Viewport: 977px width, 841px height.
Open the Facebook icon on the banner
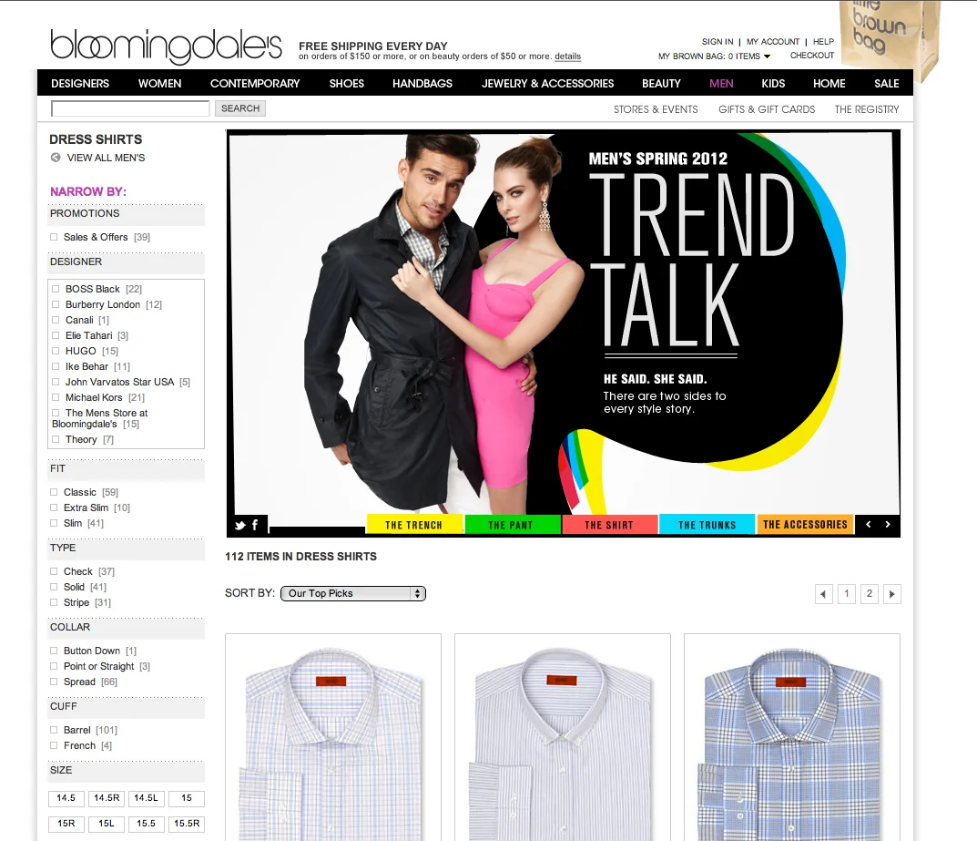[255, 525]
